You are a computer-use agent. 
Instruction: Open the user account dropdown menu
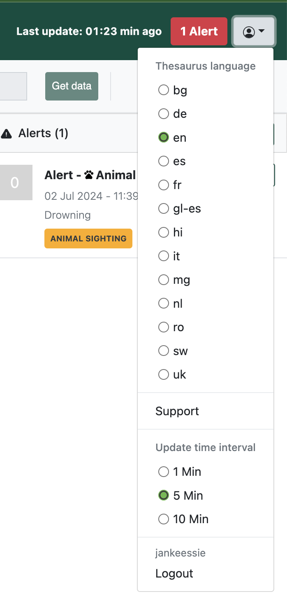254,32
